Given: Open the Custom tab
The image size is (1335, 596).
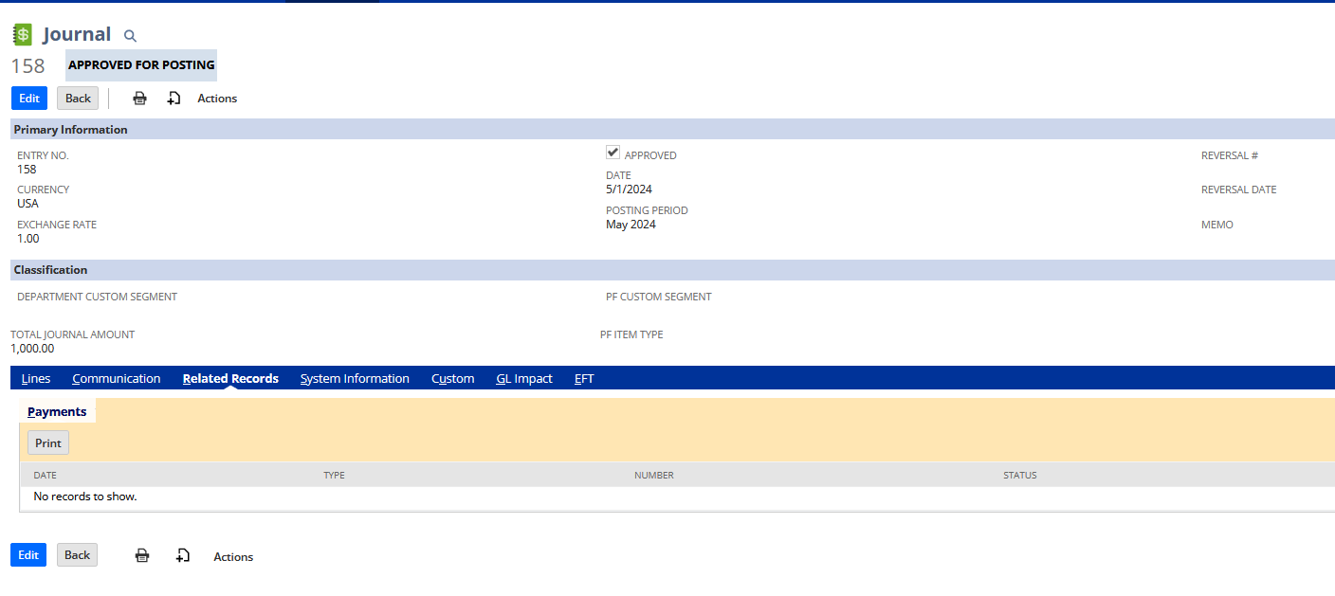Looking at the screenshot, I should (x=452, y=378).
